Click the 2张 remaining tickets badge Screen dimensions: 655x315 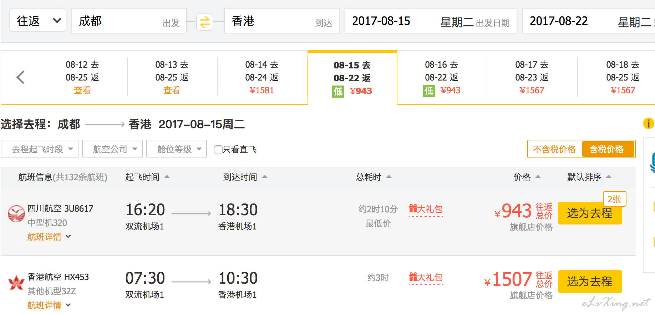(x=614, y=199)
